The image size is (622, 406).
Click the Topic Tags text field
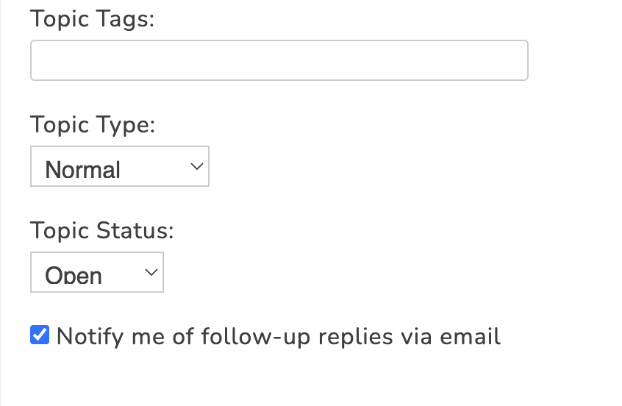pos(279,60)
